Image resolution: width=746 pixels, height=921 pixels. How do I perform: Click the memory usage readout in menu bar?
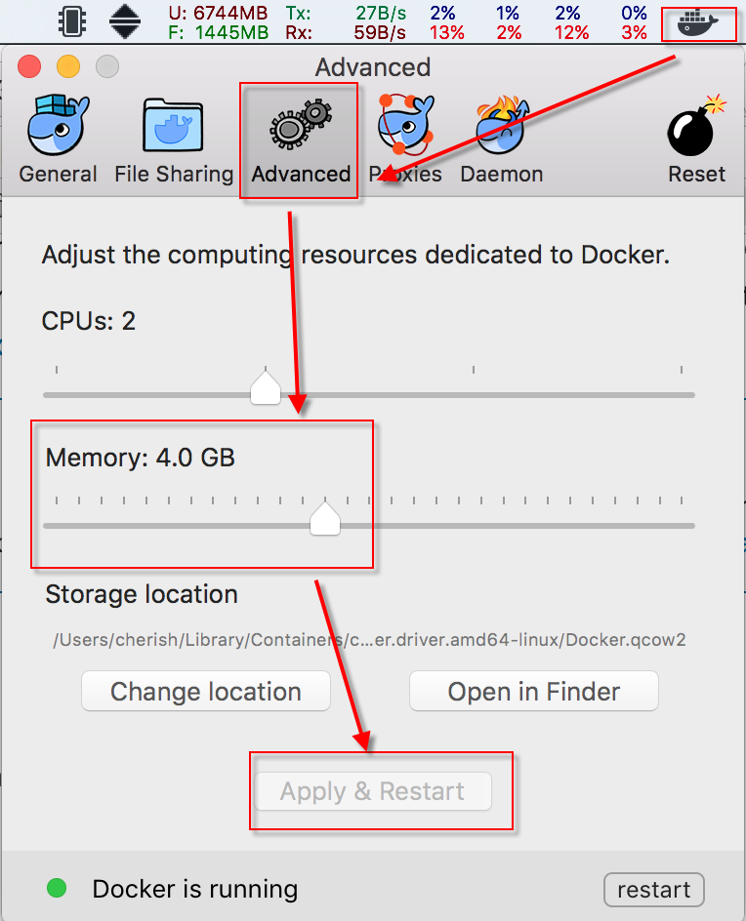(x=218, y=22)
